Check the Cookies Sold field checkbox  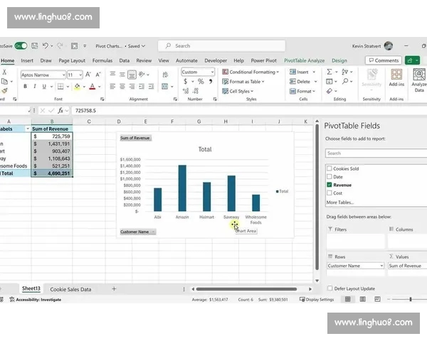(329, 168)
